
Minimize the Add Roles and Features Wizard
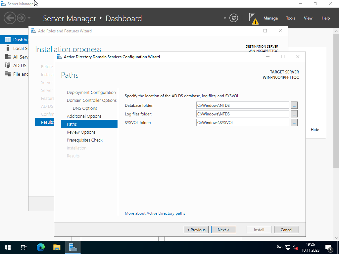[250, 31]
